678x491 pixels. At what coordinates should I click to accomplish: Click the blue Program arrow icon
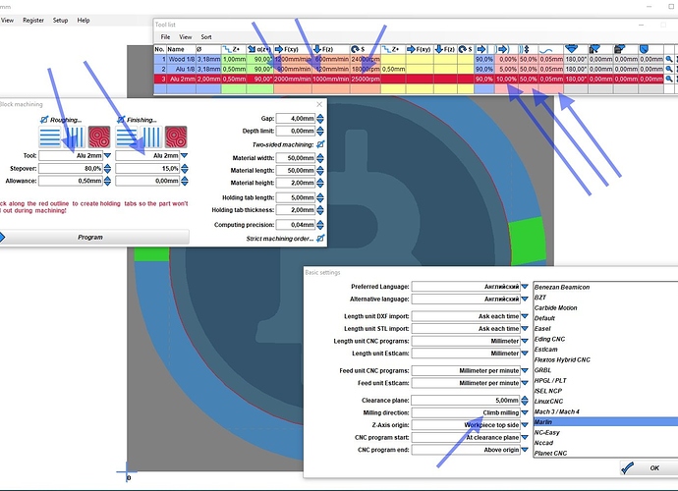pos(2,237)
